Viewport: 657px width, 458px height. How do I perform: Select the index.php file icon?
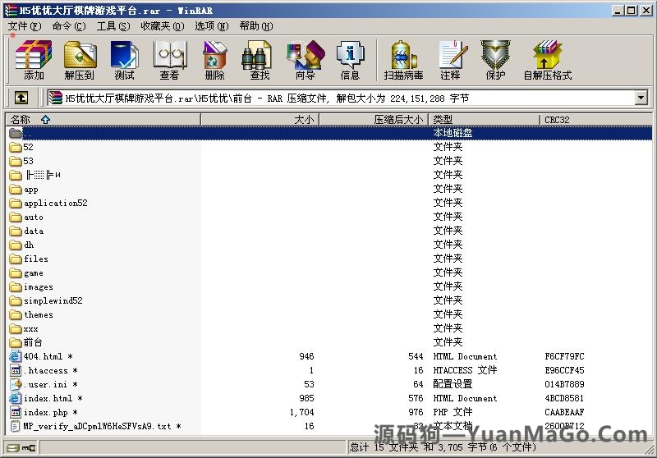click(16, 412)
